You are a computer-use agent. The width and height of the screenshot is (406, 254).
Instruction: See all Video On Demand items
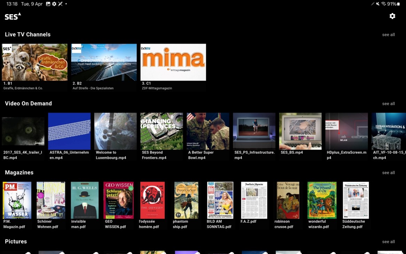click(x=388, y=103)
